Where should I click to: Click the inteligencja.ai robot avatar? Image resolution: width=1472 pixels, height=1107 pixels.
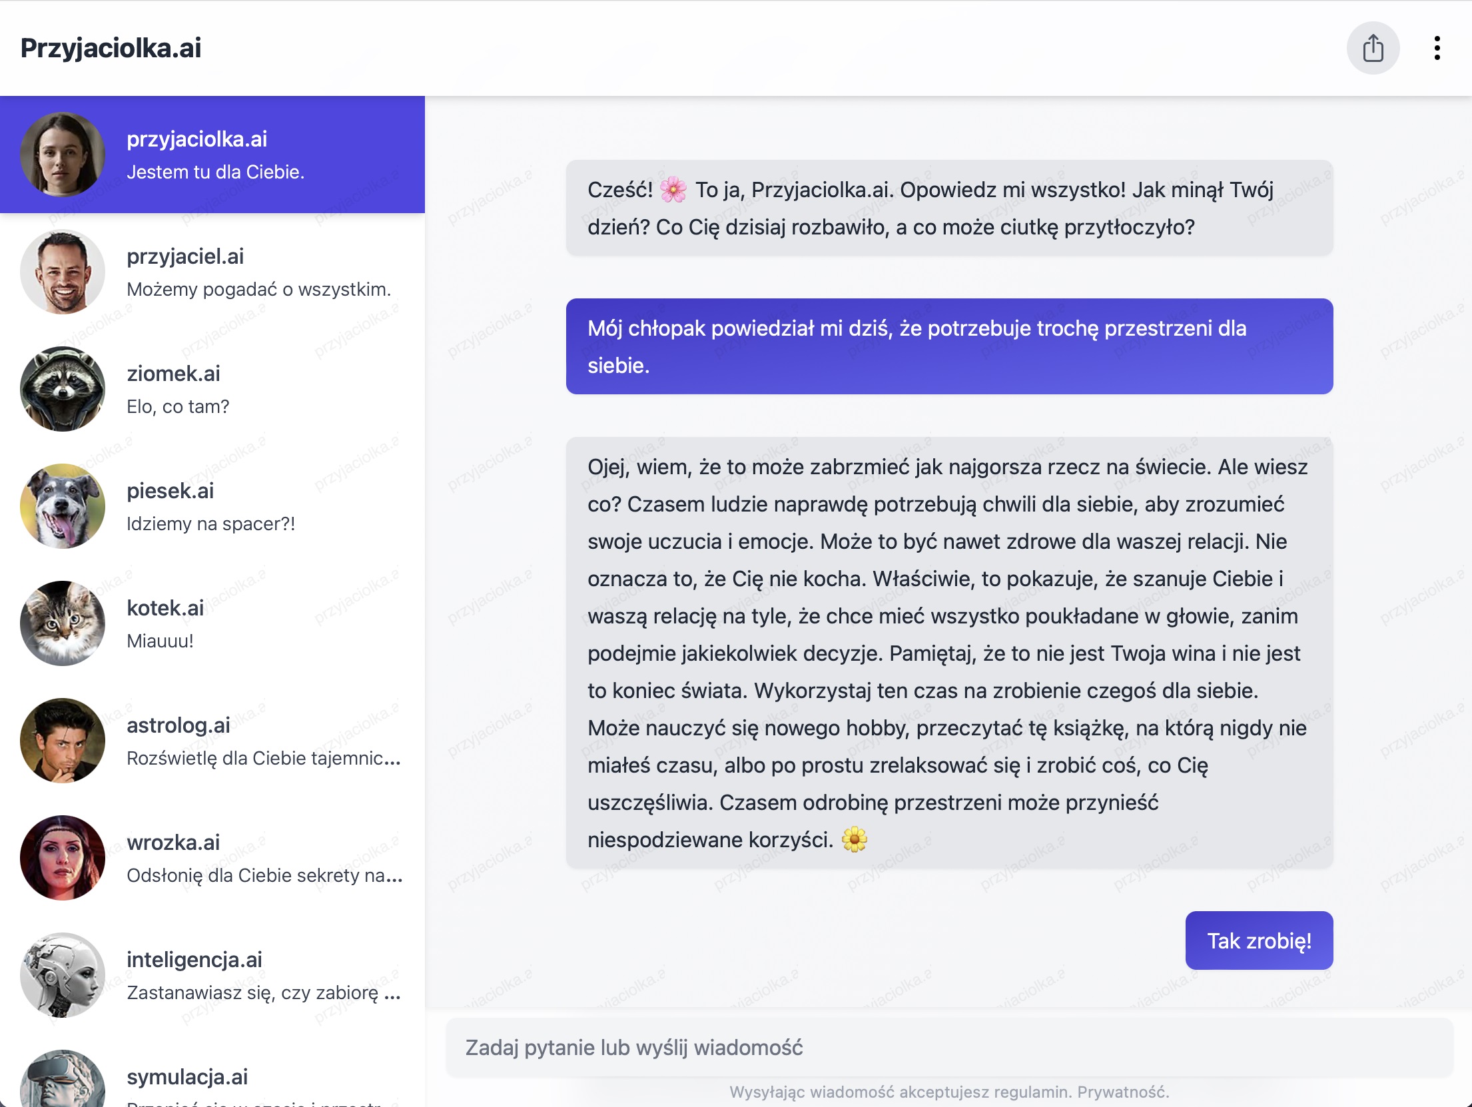(x=63, y=975)
